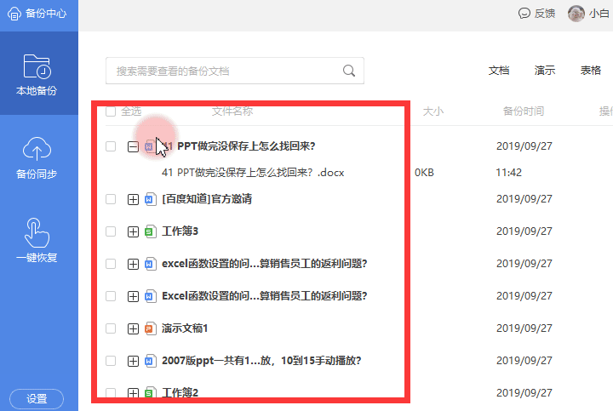Check the box for lowercase excel函数设置 row
Image resolution: width=613 pixels, height=411 pixels.
[111, 264]
